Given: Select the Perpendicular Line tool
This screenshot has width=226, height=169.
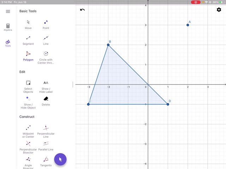Looking at the screenshot, I should 46,132.
